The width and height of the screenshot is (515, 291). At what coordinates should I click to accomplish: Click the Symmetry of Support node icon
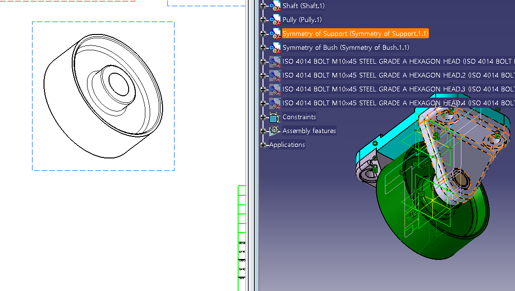point(275,34)
